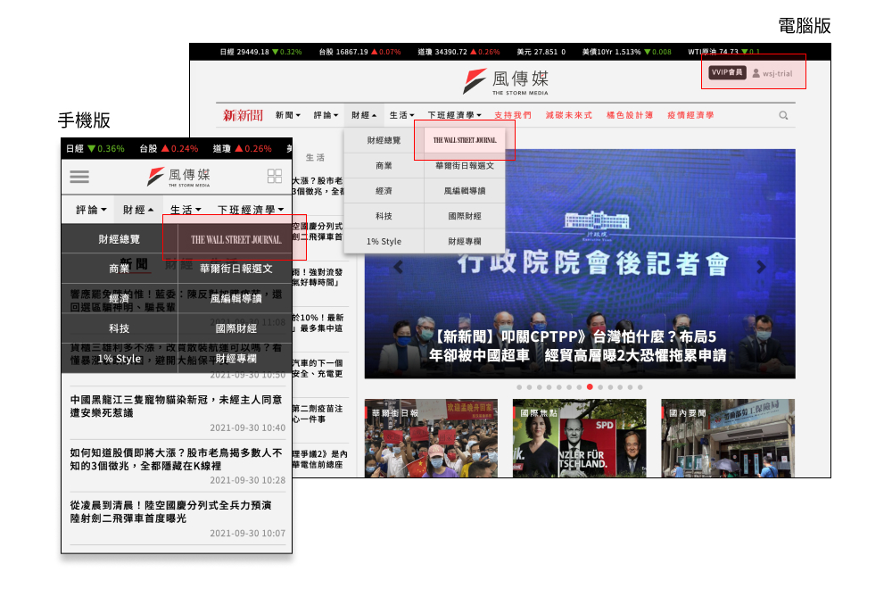The image size is (892, 589).
Task: Open 橘色設計簿 link
Action: click(630, 115)
